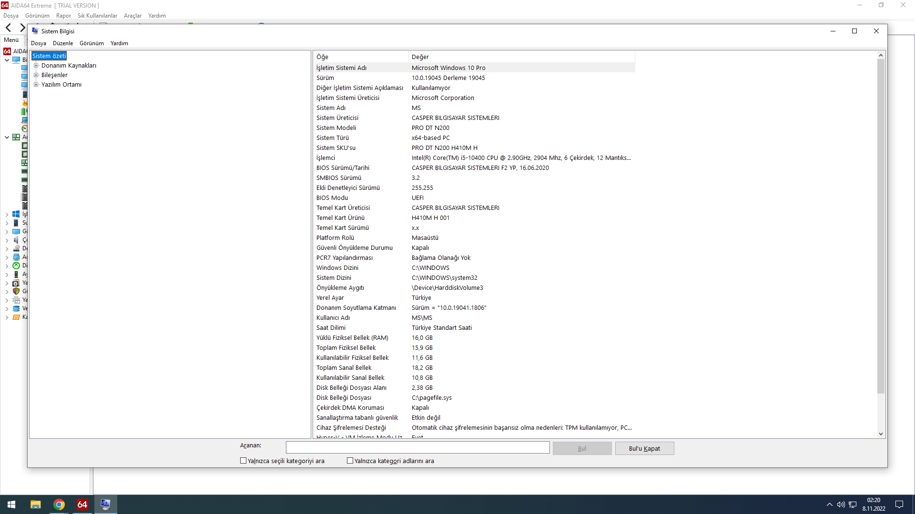Open AIDA64 from the taskbar

(x=82, y=504)
